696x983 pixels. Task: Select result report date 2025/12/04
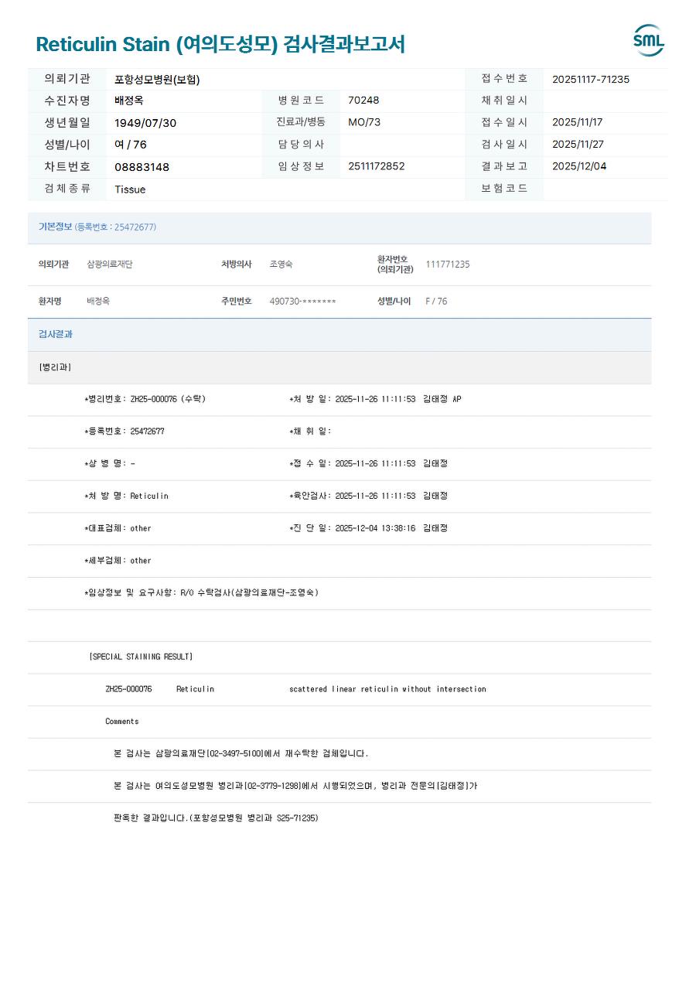(579, 166)
